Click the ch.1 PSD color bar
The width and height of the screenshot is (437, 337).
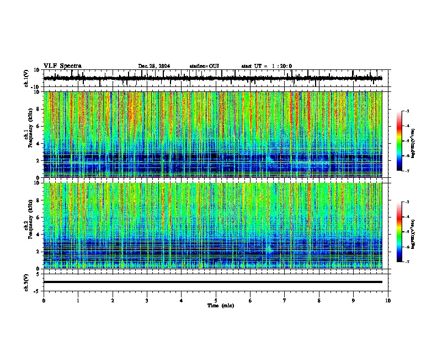(399, 141)
